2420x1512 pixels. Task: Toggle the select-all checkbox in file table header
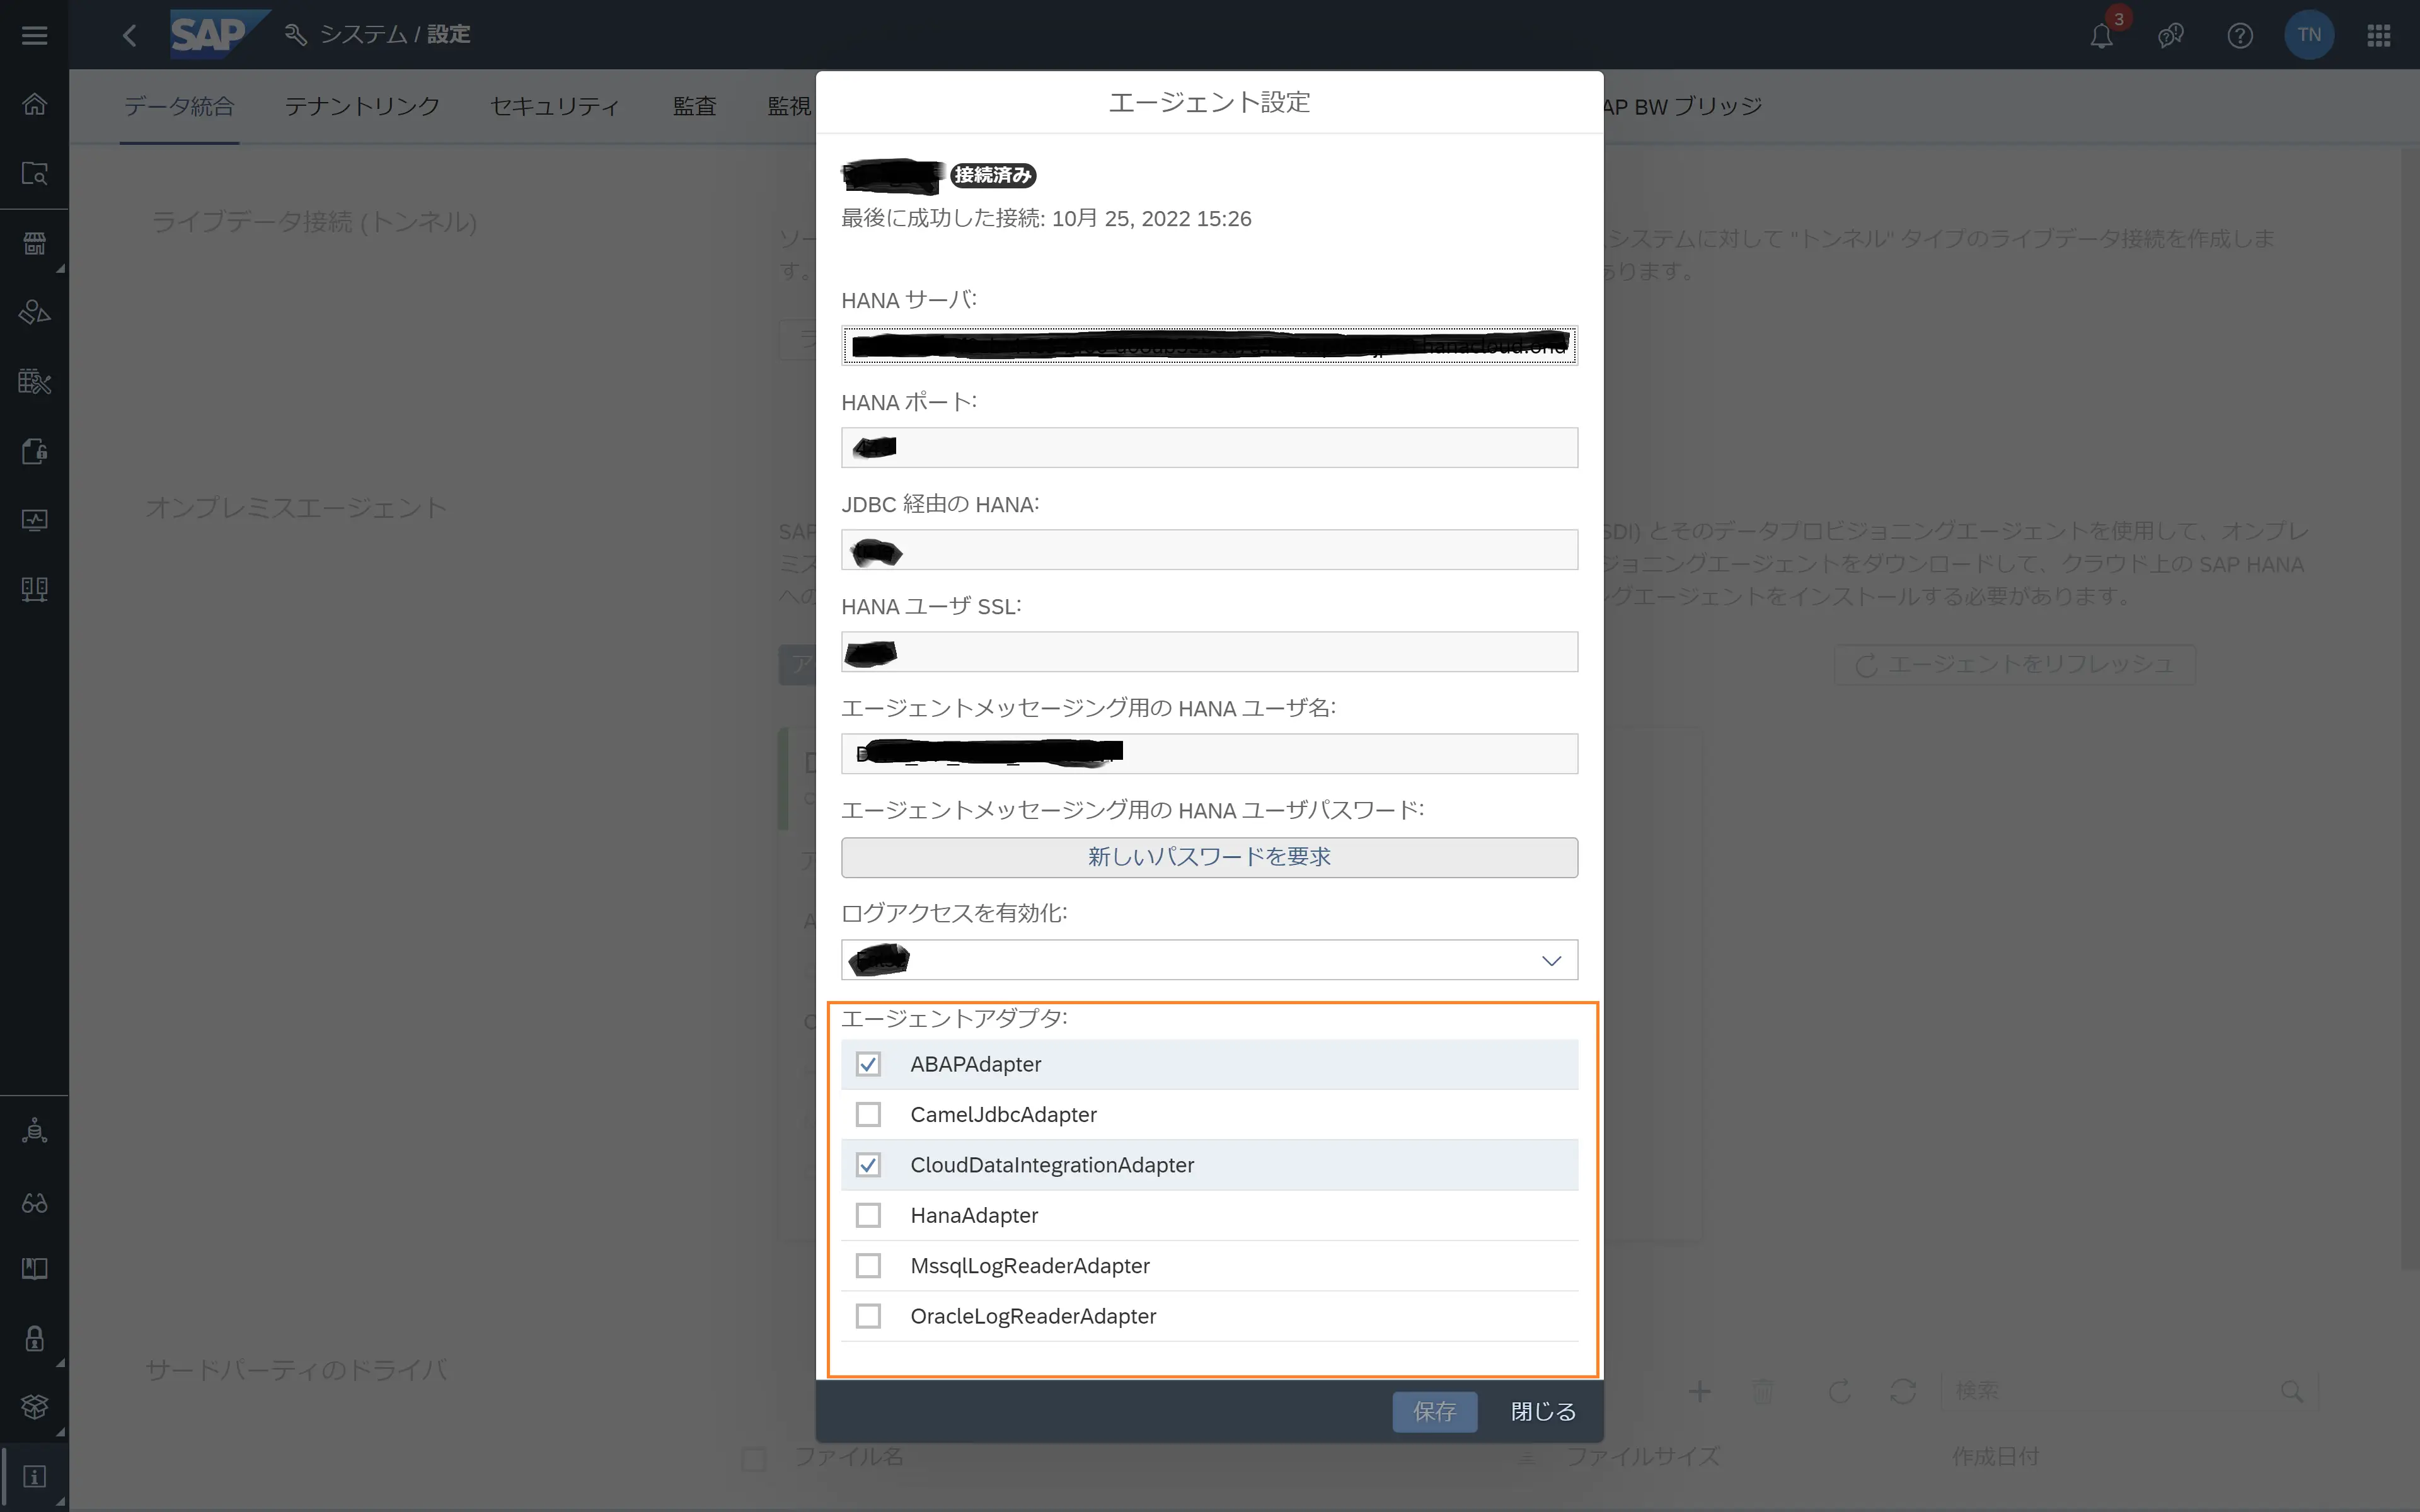(x=754, y=1459)
